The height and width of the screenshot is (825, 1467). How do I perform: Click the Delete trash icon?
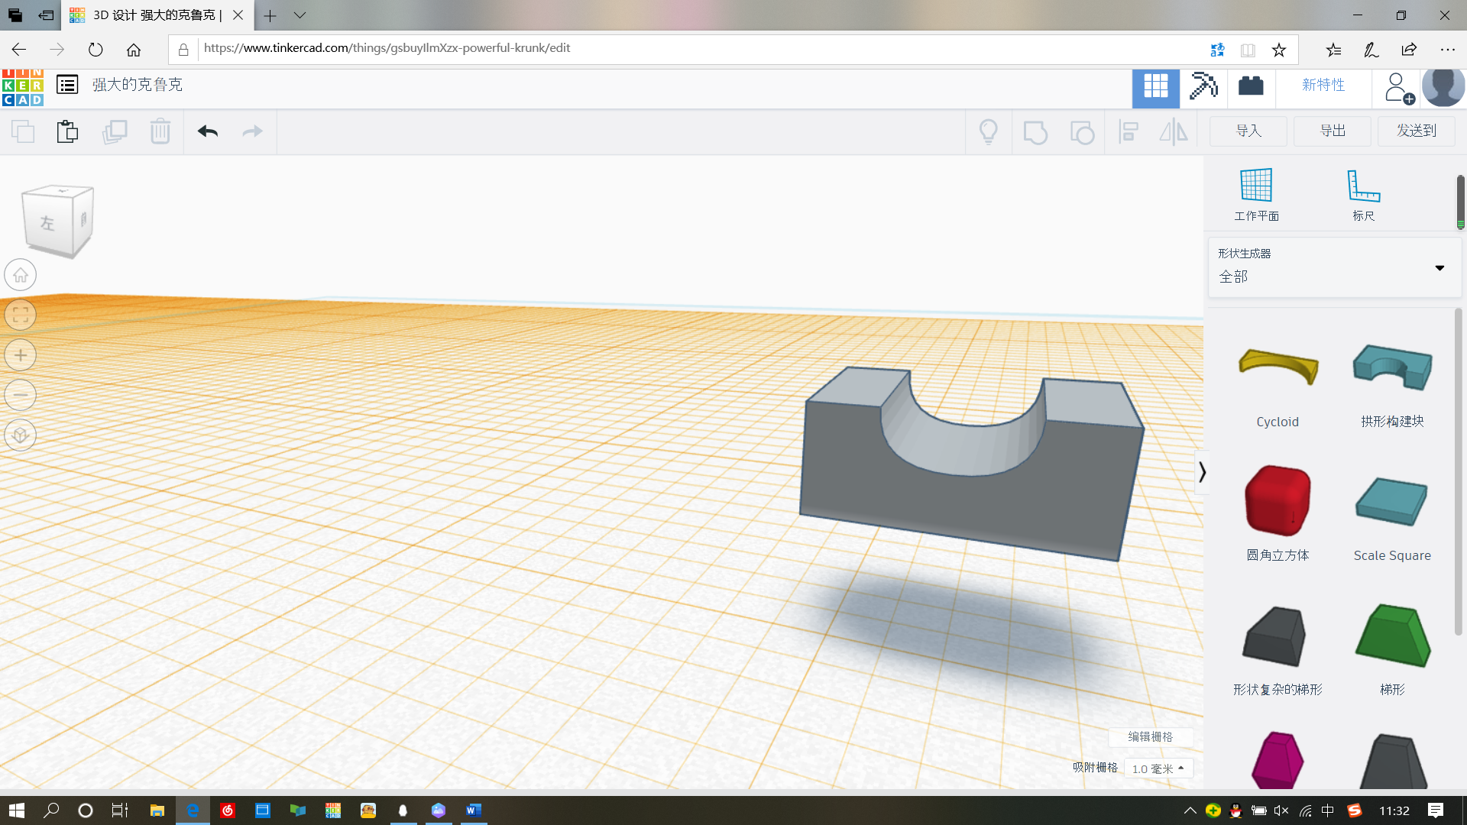click(160, 131)
